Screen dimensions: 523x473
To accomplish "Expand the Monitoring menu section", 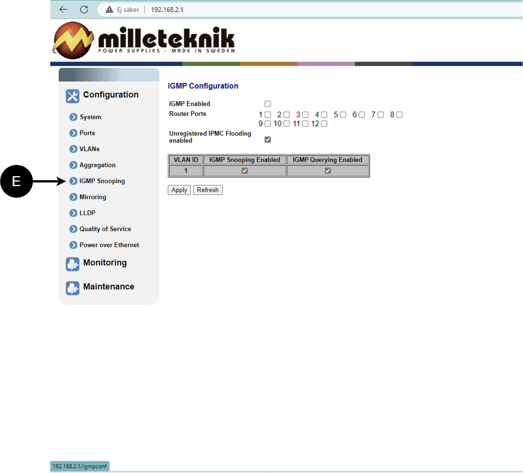I will (x=105, y=263).
